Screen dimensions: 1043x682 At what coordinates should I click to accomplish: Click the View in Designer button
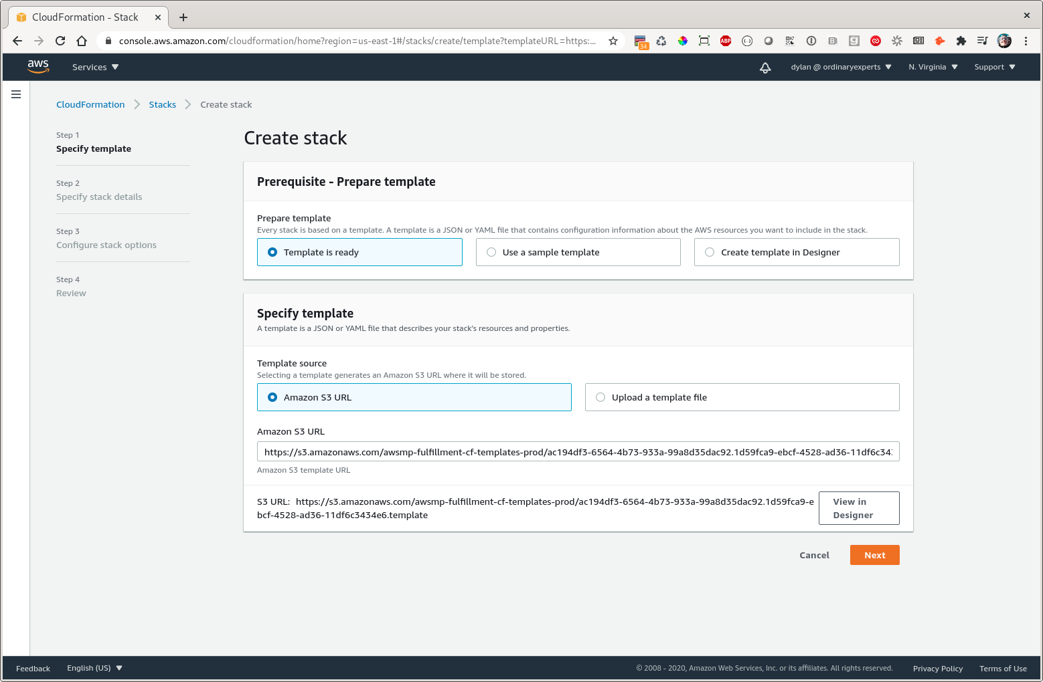(x=858, y=508)
